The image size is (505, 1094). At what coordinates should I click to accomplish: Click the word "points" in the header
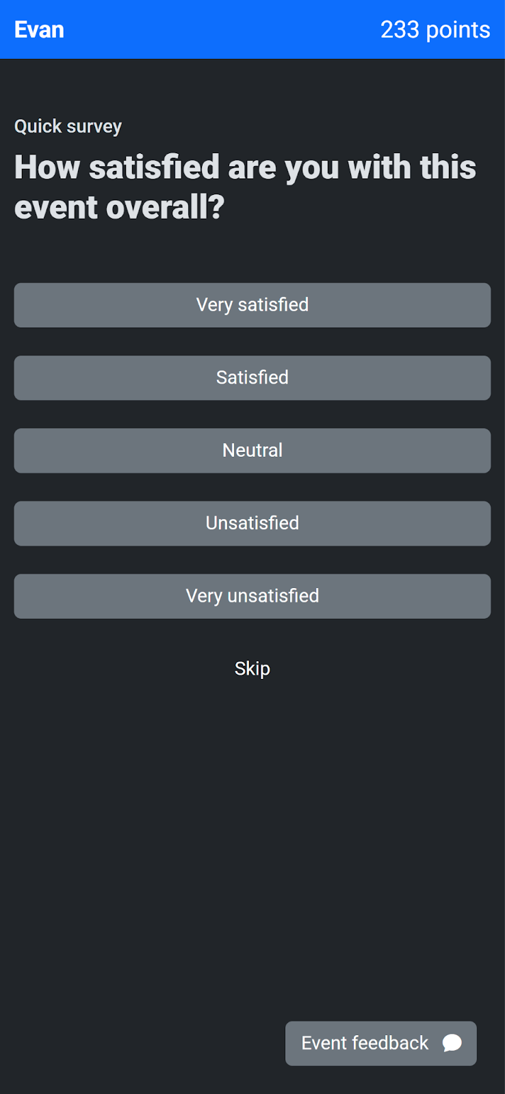point(458,30)
